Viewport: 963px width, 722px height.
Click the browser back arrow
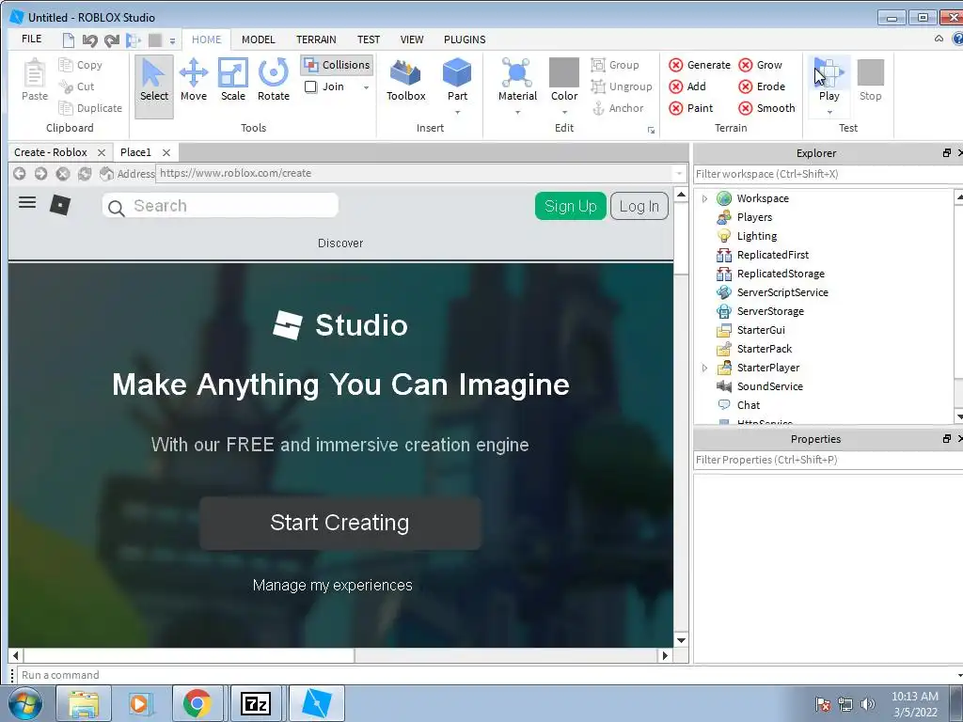coord(19,174)
